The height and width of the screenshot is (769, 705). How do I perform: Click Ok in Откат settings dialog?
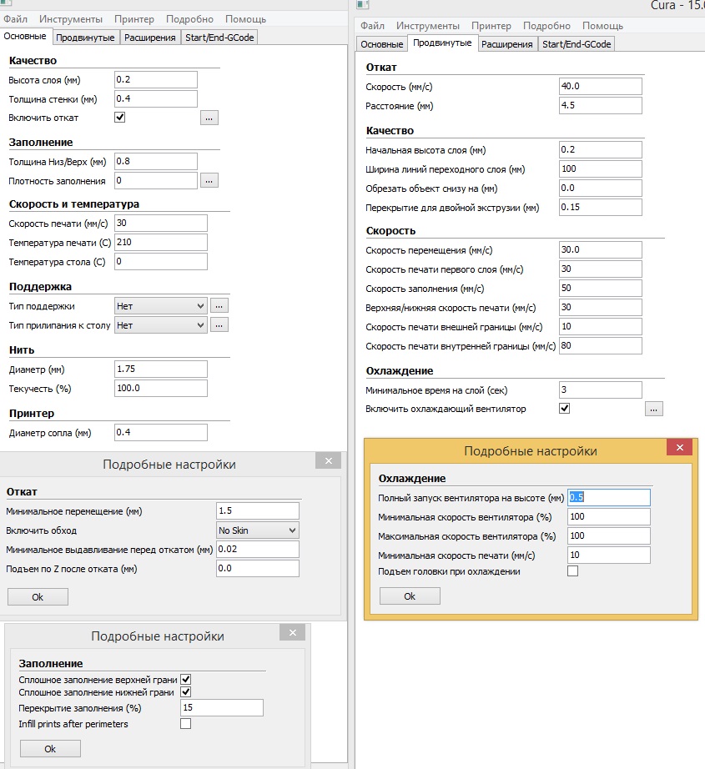(x=38, y=597)
